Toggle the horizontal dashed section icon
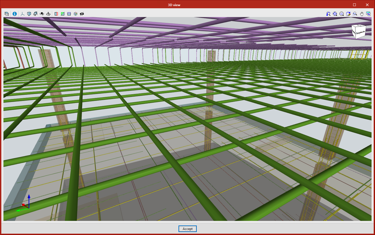 pos(69,14)
